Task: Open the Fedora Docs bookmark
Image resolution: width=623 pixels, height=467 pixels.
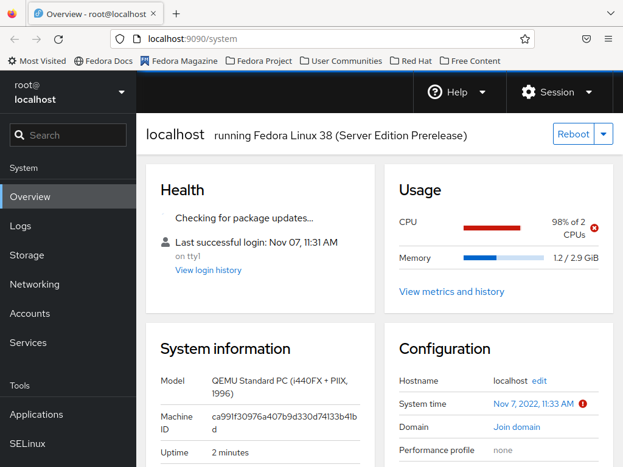Action: [x=103, y=61]
